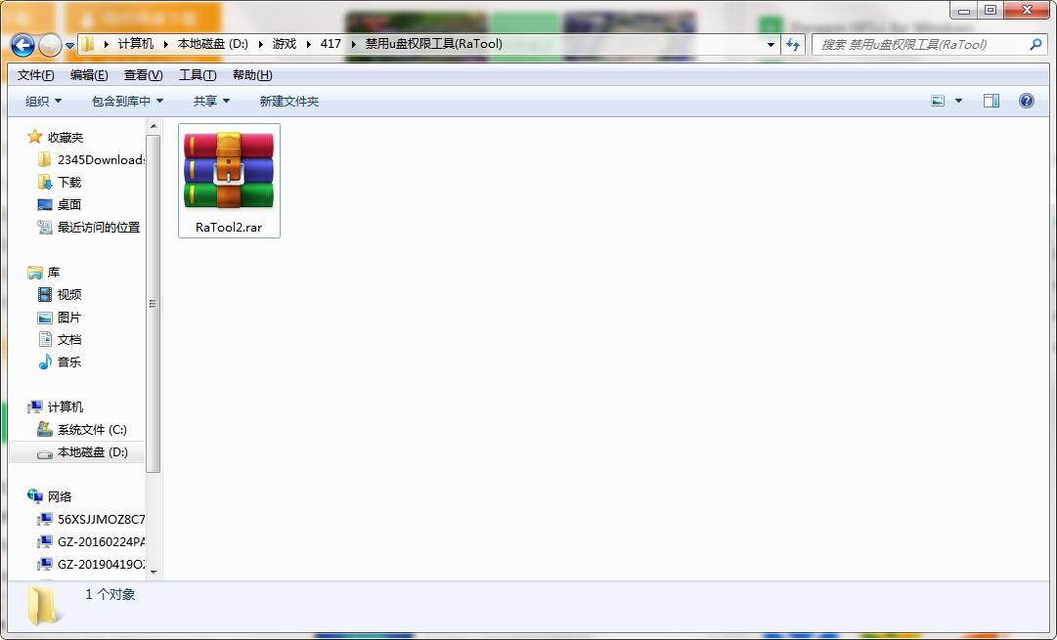Expand the arrow after 417 in breadcrumb
The height and width of the screenshot is (640, 1057).
coord(353,45)
